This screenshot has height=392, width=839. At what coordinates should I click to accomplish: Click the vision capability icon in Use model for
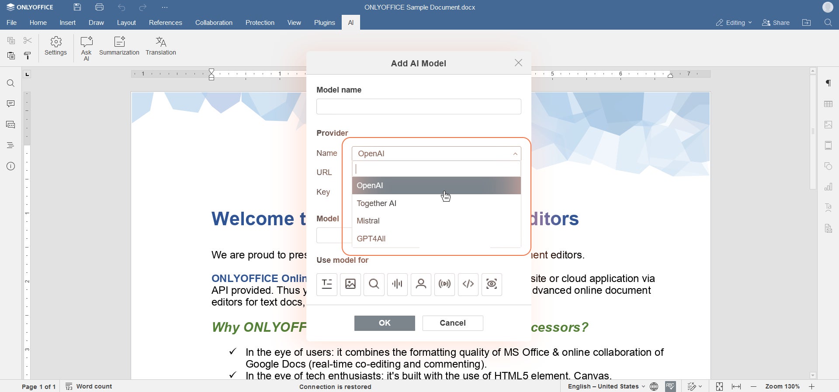(x=492, y=285)
